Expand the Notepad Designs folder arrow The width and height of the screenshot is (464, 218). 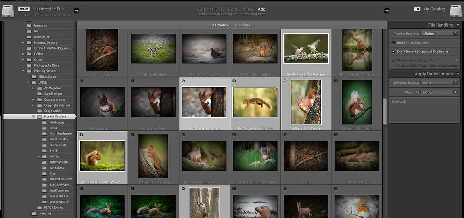tap(23, 43)
